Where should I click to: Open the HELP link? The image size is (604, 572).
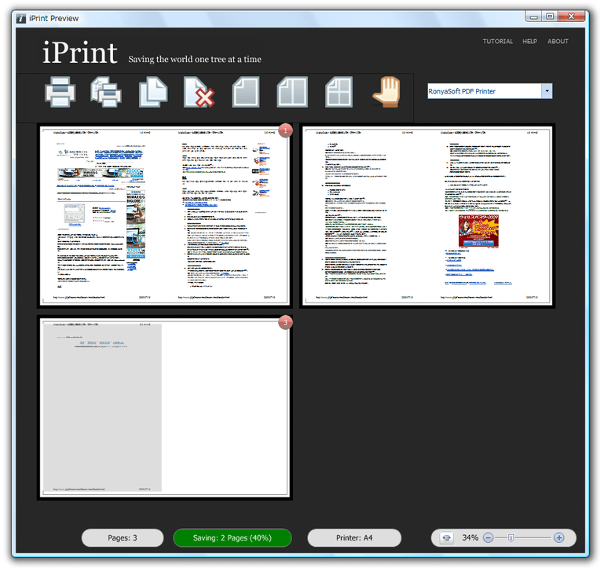click(529, 41)
